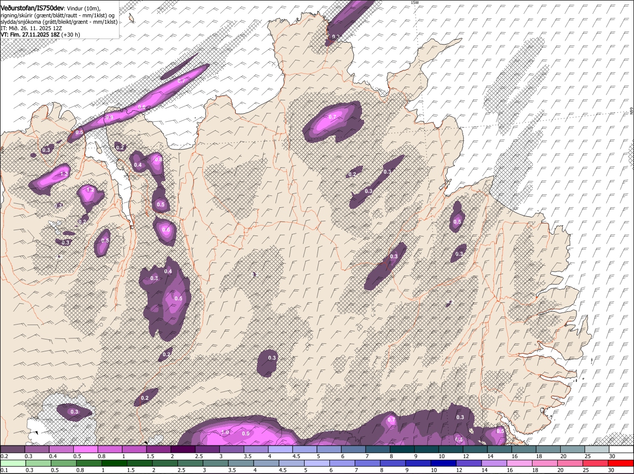The image size is (634, 474).
Task: Click the dark teal top-row swatch at 8
Action: [x=402, y=449]
